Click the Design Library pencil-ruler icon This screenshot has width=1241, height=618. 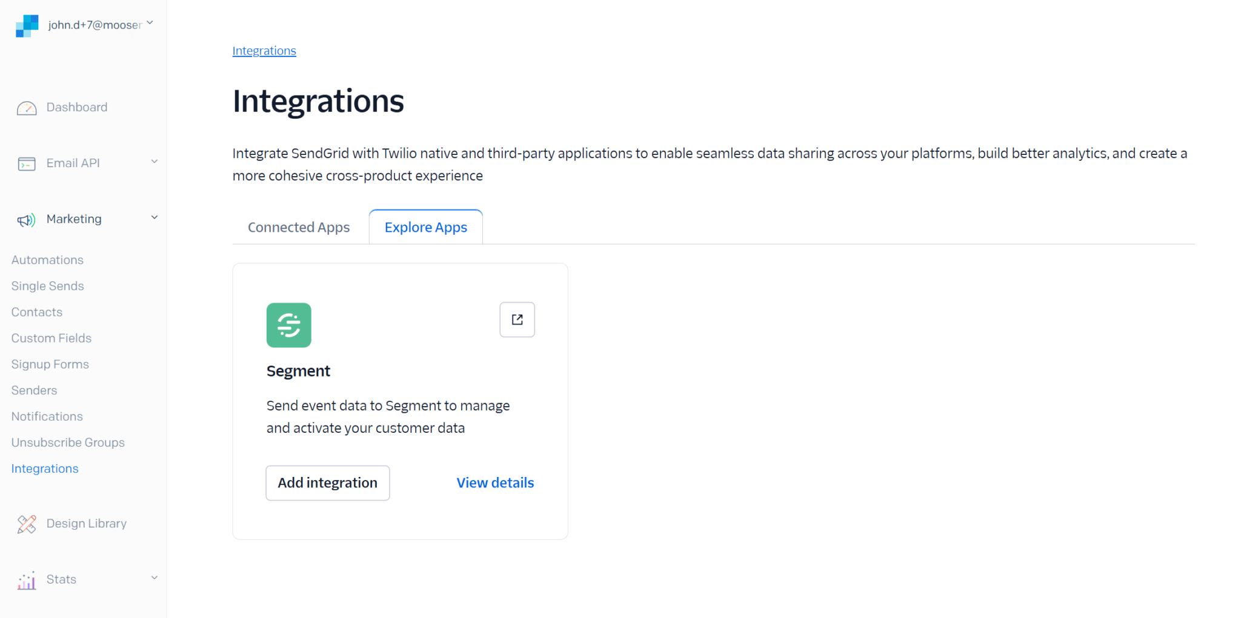(27, 524)
